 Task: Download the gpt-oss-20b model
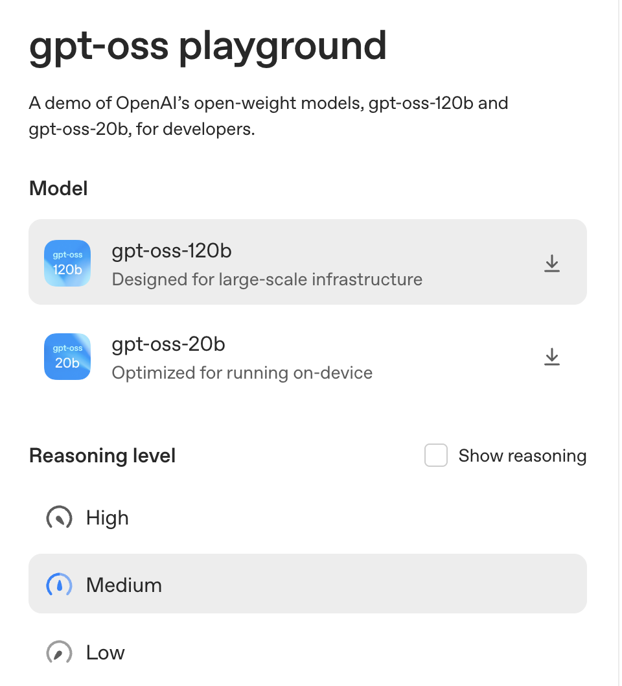[x=551, y=357]
